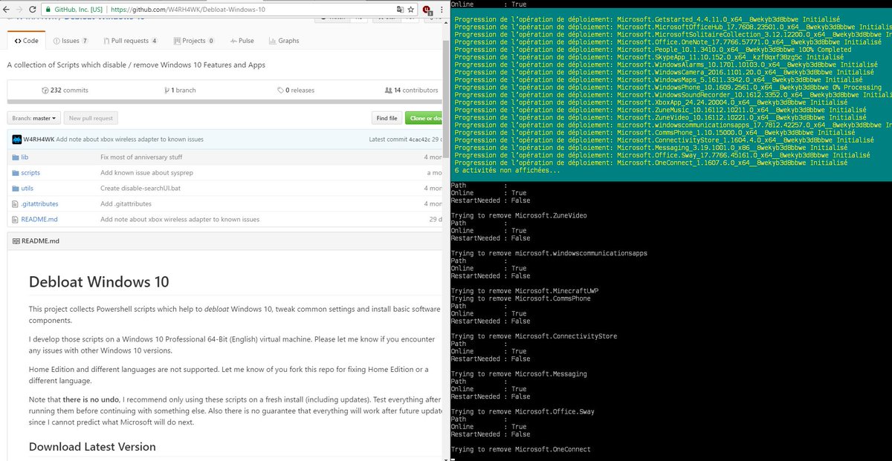Click the Find file button

tap(387, 118)
